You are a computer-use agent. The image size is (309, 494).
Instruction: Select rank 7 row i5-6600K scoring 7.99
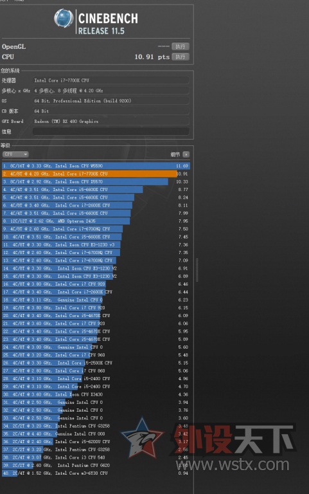coord(96,213)
